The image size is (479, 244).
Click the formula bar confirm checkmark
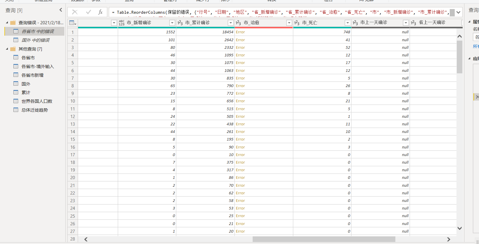pos(88,12)
